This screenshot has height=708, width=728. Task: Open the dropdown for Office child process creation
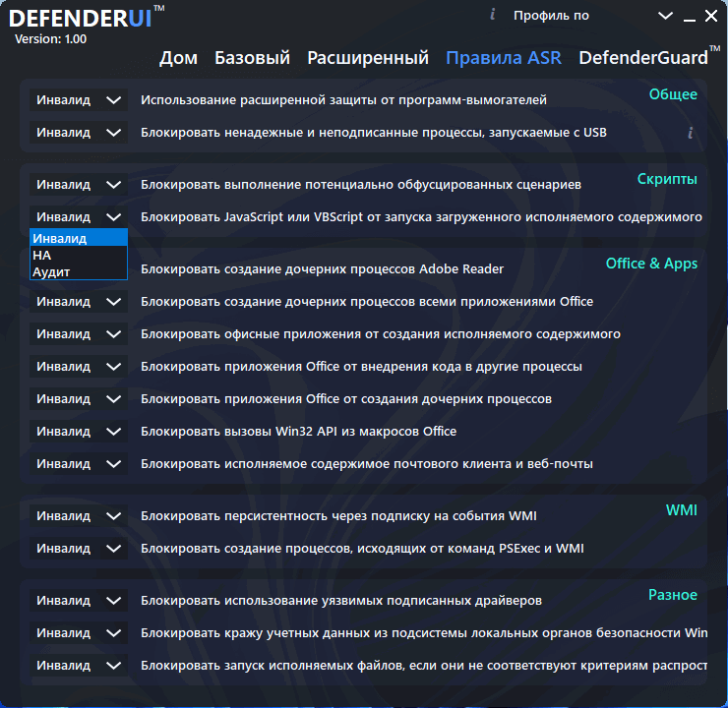(x=79, y=399)
